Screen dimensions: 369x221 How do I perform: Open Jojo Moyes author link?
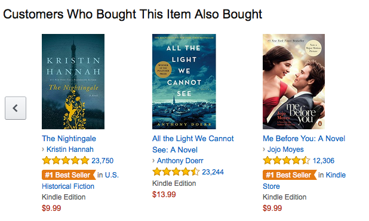coord(285,150)
